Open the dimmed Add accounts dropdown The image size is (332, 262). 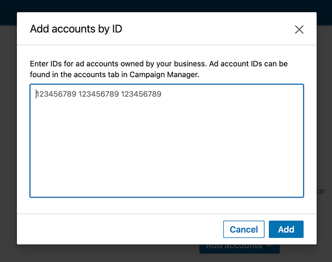click(x=233, y=248)
